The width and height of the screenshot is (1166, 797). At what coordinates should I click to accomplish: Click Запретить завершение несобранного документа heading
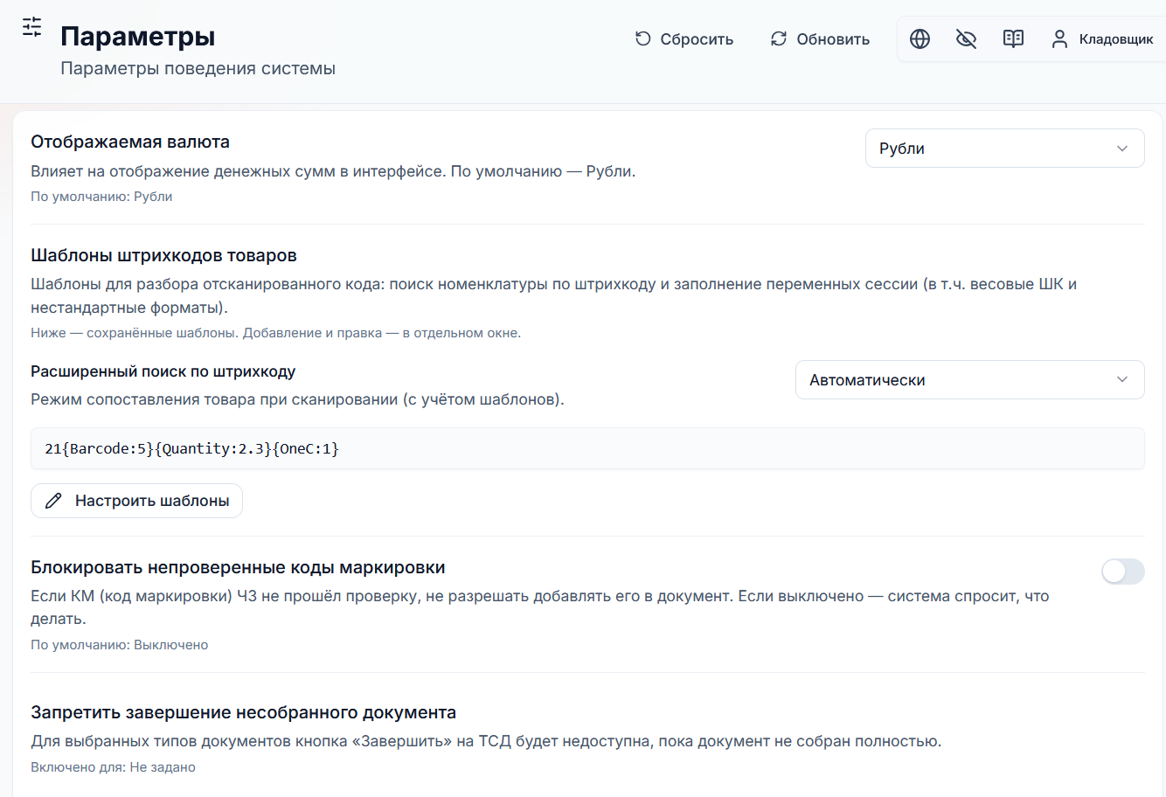click(x=243, y=712)
